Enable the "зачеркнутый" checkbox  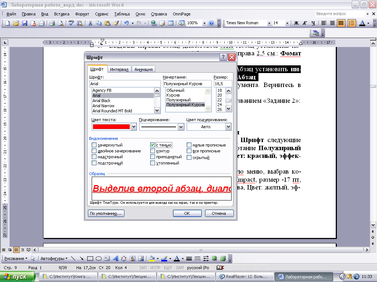(x=94, y=145)
